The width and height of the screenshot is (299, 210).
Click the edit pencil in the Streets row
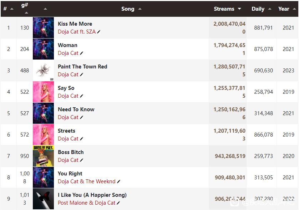coord(81,139)
